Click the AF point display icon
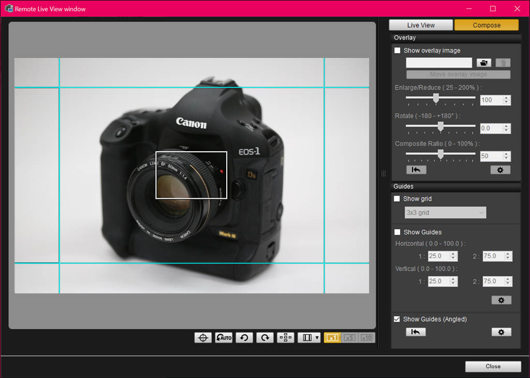 pyautogui.click(x=286, y=338)
